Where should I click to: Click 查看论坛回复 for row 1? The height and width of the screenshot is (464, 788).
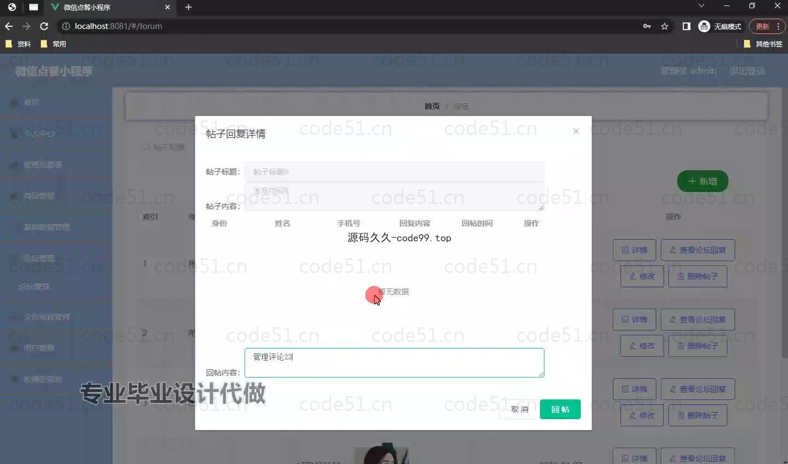(x=698, y=250)
